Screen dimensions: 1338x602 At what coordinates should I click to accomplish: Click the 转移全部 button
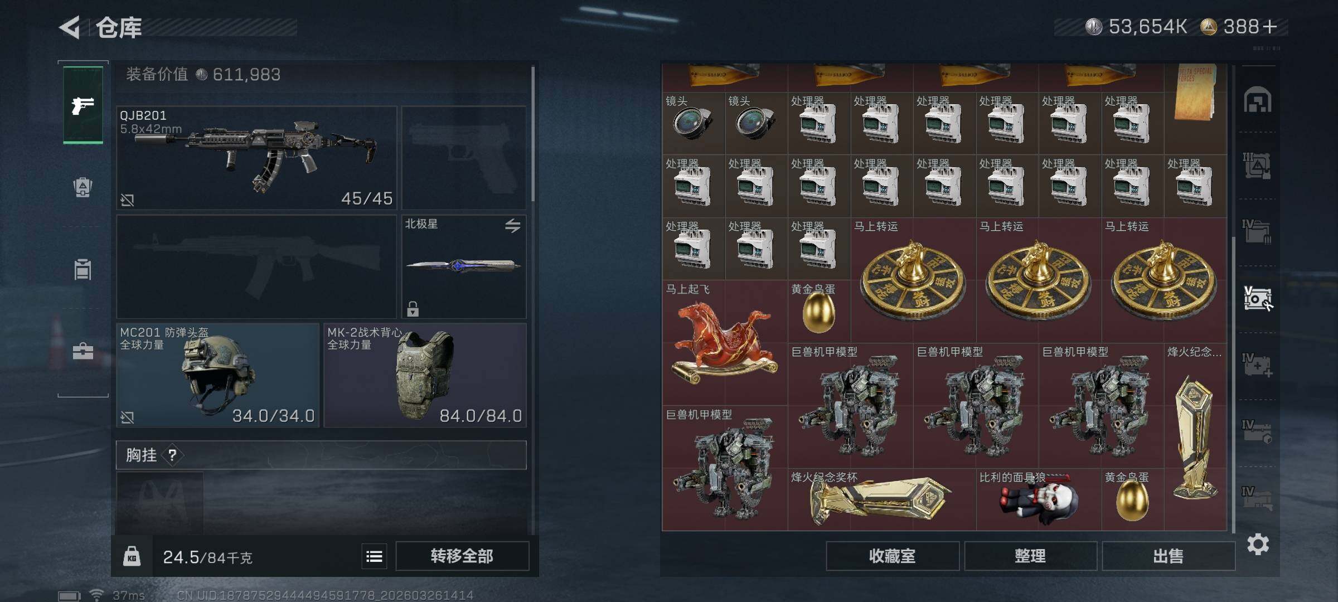pos(462,556)
